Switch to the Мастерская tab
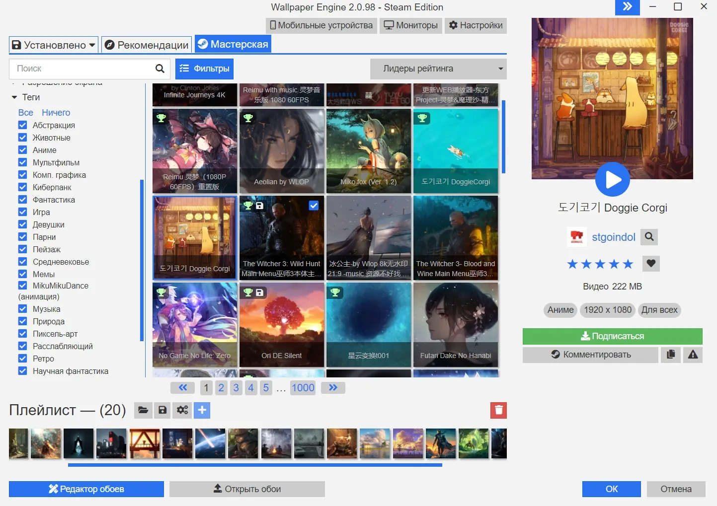717x506 pixels. click(233, 44)
